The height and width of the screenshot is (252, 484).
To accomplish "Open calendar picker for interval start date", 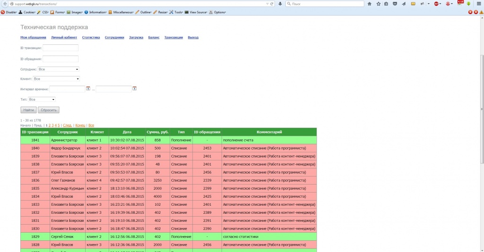I will [88, 88].
